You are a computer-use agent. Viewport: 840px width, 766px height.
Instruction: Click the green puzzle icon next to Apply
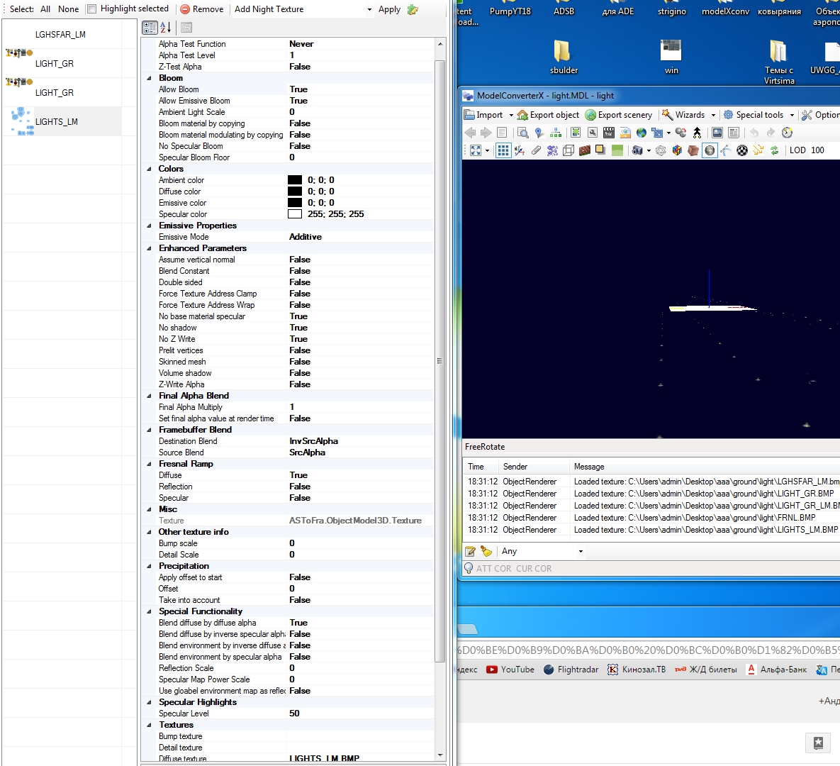click(x=413, y=9)
